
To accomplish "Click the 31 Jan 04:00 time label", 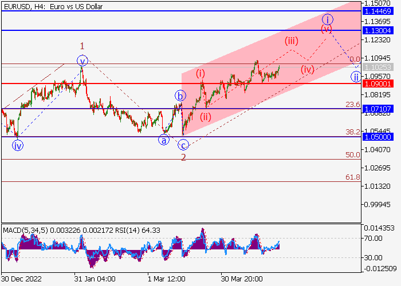I will [x=96, y=279].
